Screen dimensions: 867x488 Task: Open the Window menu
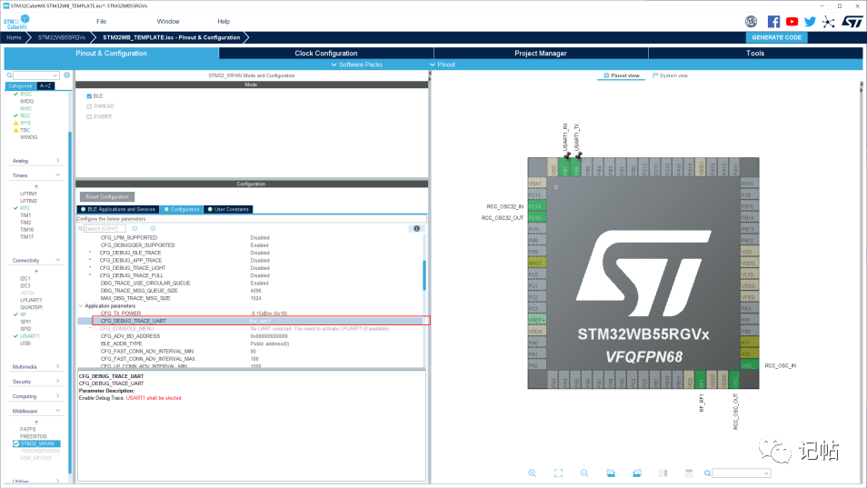tap(168, 22)
